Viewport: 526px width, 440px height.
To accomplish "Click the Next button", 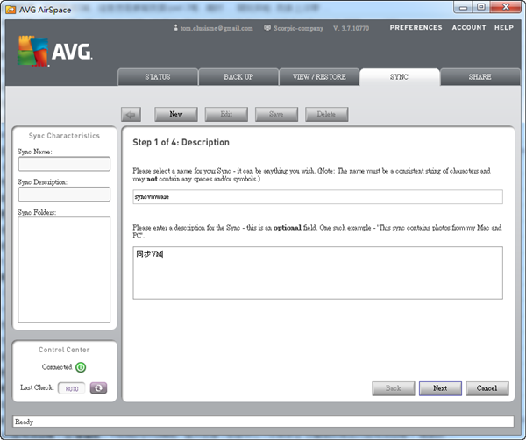I will coord(440,388).
